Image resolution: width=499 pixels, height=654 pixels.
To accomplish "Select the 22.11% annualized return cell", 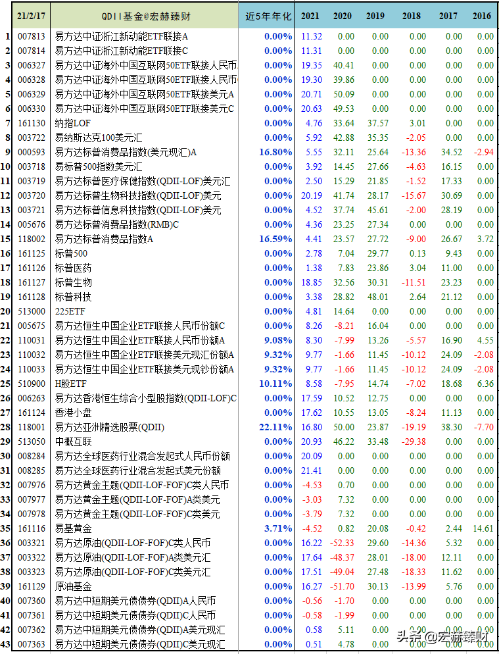I will [x=275, y=427].
